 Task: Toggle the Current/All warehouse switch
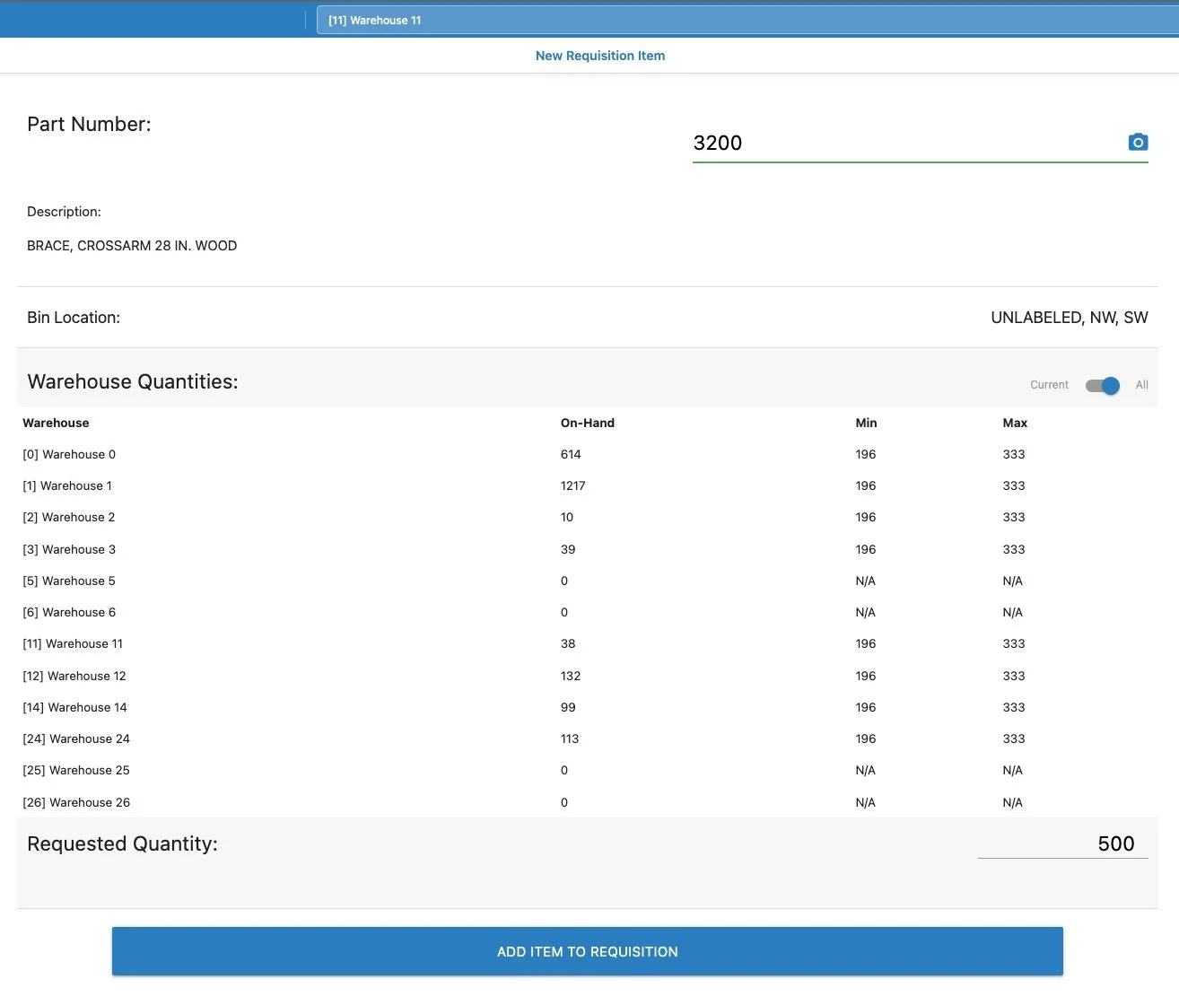tap(1102, 385)
